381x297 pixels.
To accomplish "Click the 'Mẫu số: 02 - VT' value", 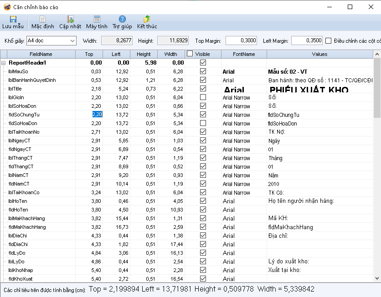I will [288, 72].
